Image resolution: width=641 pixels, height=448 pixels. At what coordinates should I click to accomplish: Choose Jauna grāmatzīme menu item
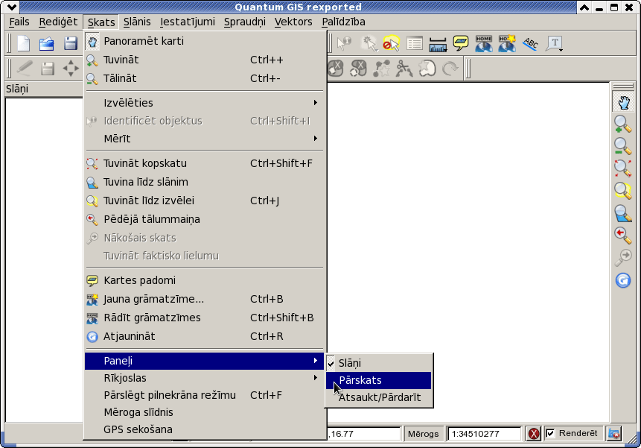coord(204,299)
